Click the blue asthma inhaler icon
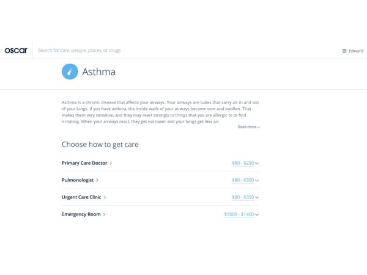The image size is (367, 275). pos(70,72)
